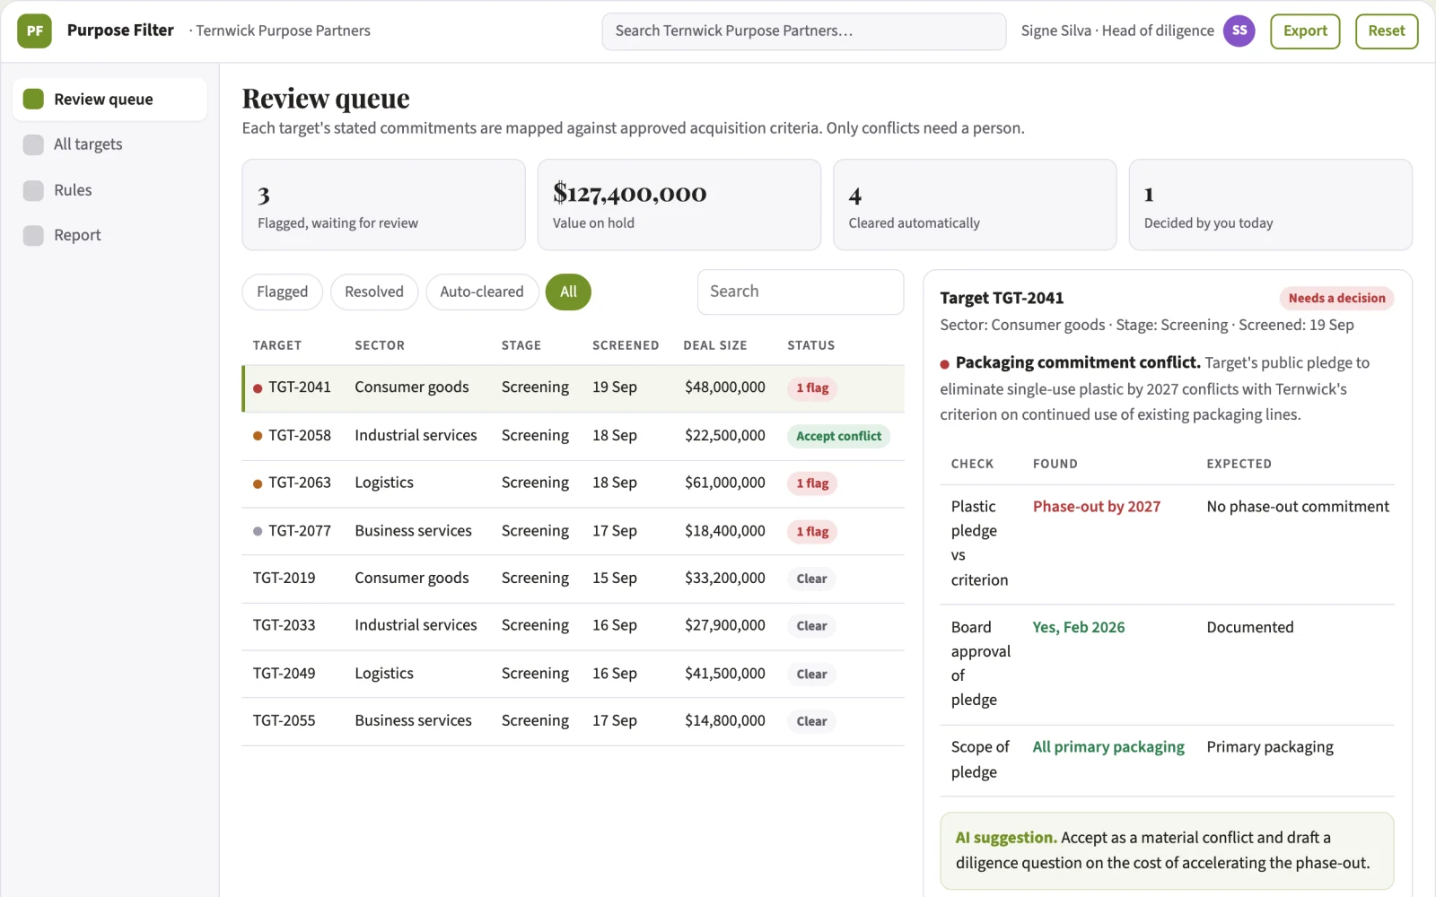This screenshot has height=897, width=1436.
Task: Switch to the Auto-cleared filter
Action: click(482, 292)
